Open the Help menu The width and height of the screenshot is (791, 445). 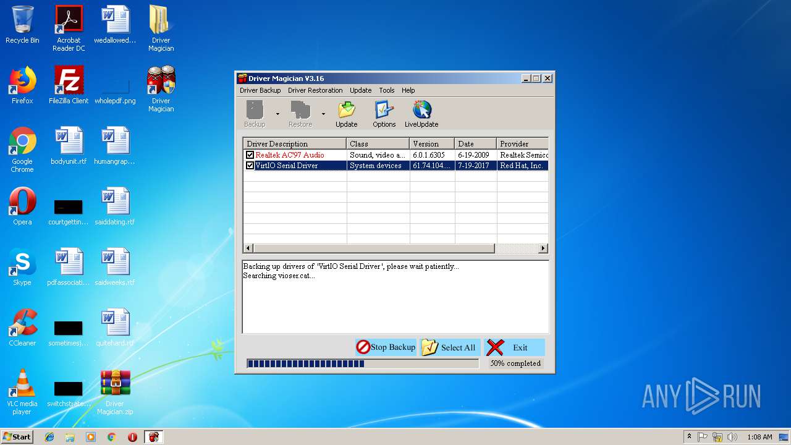coord(408,90)
